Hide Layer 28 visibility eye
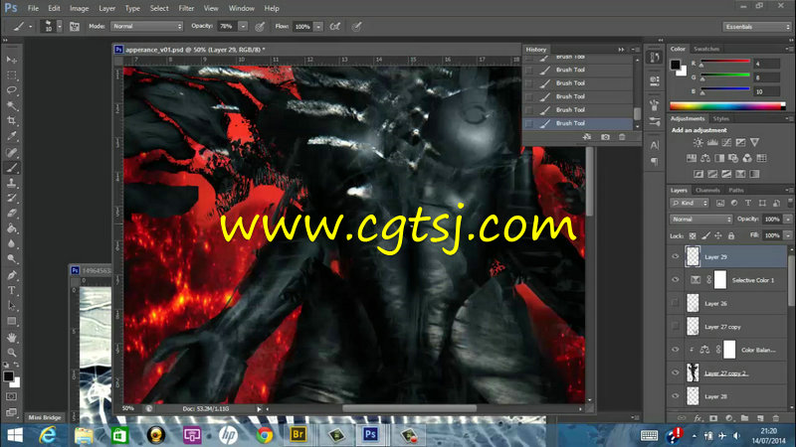This screenshot has height=447, width=796. 676,396
